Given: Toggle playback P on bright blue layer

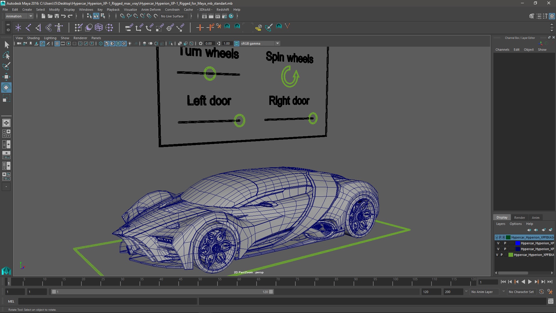Looking at the screenshot, I should click(x=505, y=243).
